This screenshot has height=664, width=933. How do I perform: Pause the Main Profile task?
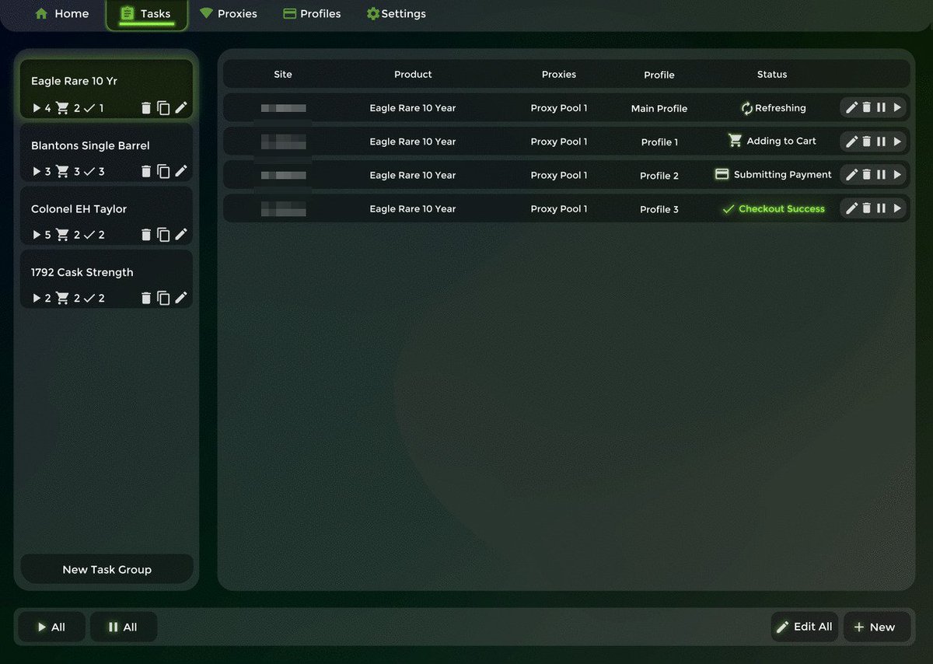pos(881,108)
